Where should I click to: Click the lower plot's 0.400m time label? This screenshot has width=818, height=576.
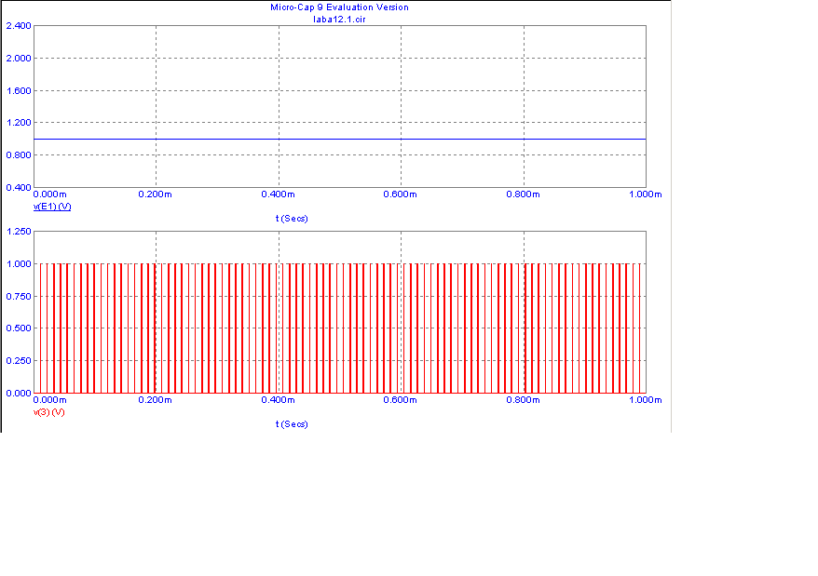tap(278, 400)
